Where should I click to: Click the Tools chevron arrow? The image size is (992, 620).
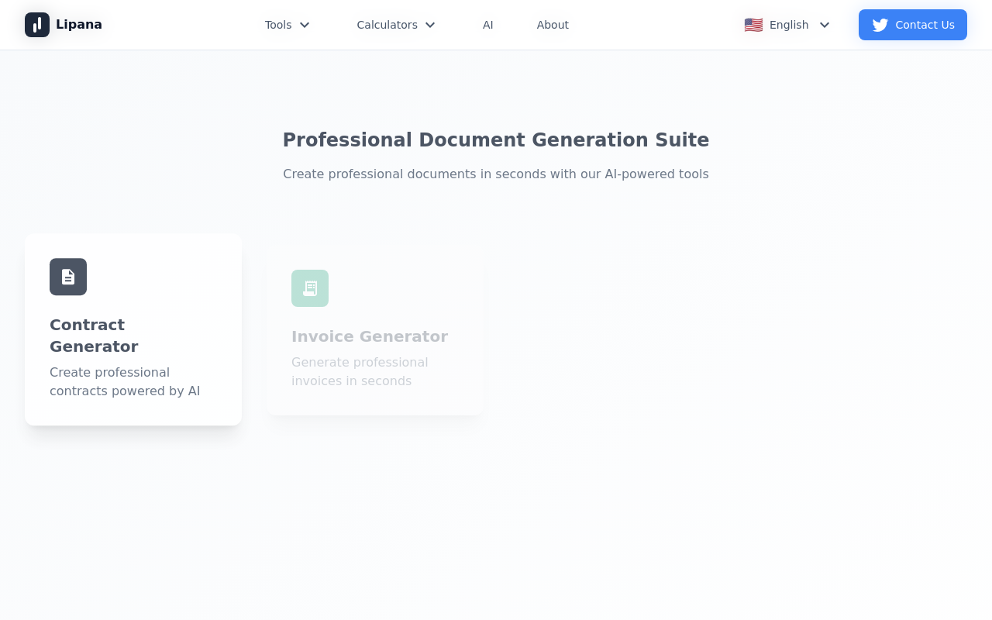coord(305,25)
